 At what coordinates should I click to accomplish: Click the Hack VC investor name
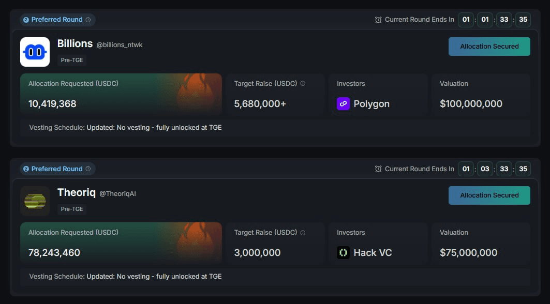373,252
